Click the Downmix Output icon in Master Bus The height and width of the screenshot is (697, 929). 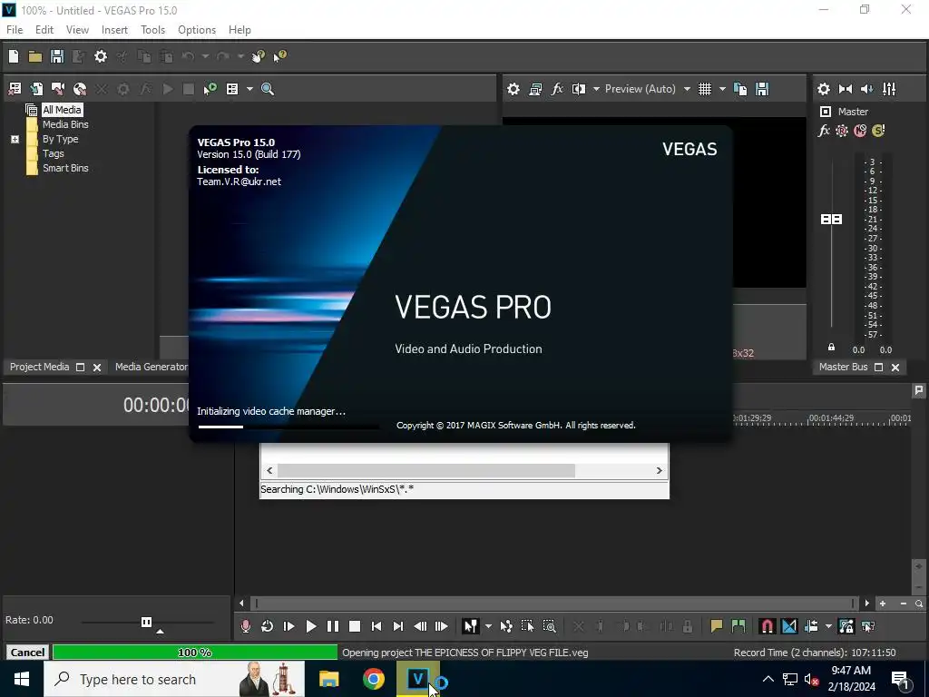click(x=846, y=89)
